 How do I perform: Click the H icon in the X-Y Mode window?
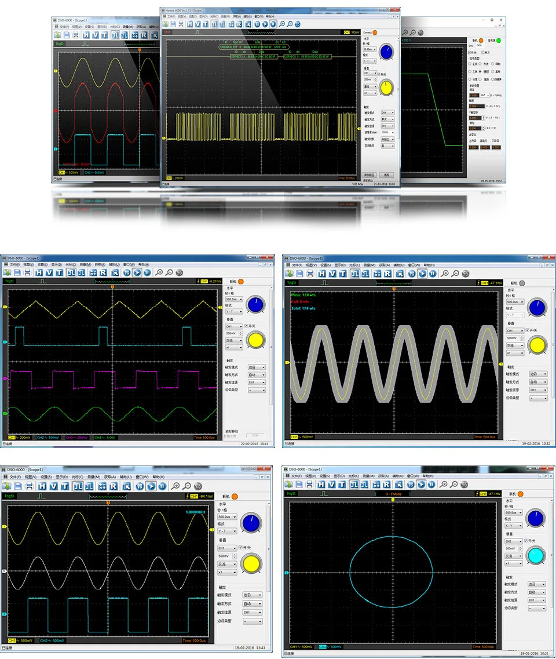[x=321, y=485]
